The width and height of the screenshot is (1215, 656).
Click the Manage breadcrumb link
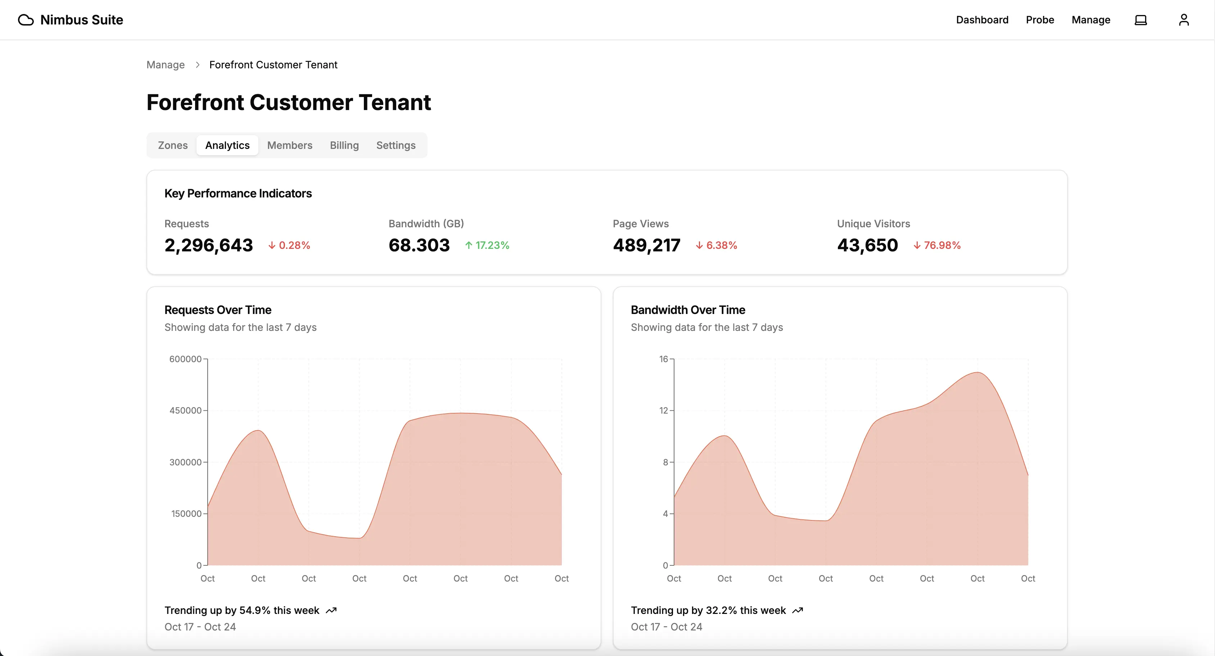click(x=166, y=65)
